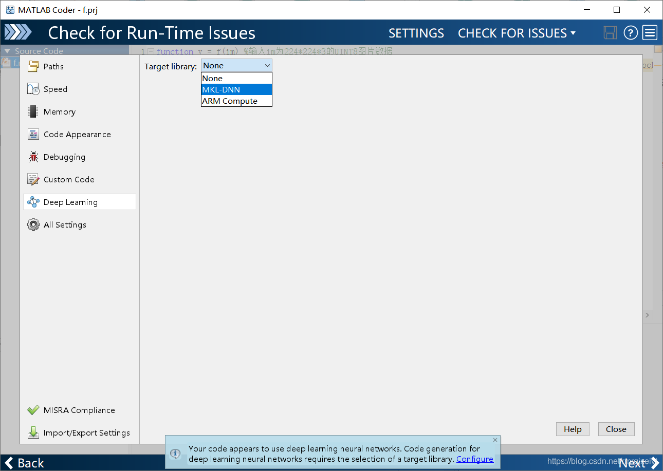This screenshot has height=471, width=663.
Task: Click the MISRA Compliance checkmark icon
Action: 33,410
